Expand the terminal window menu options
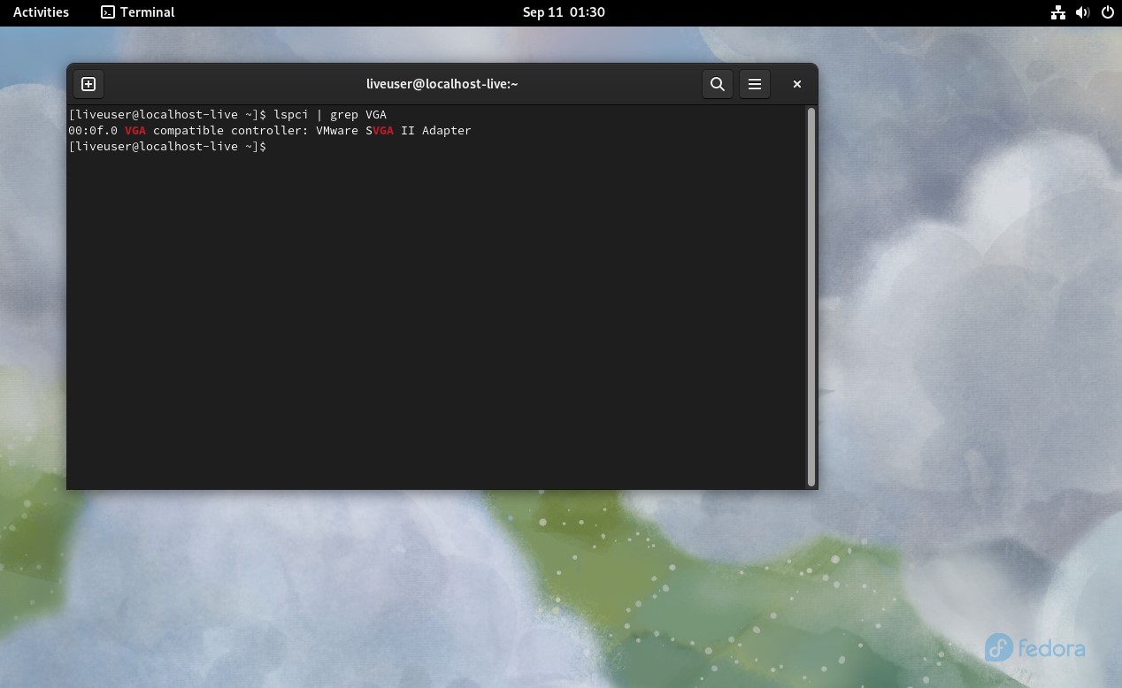The width and height of the screenshot is (1122, 688). tap(755, 83)
